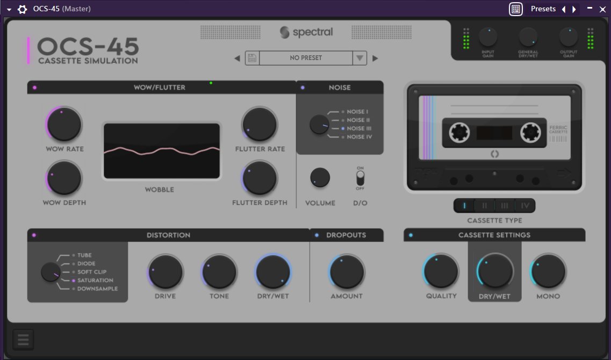611x360 pixels.
Task: Click the grid editor icon beside Presets
Action: pos(515,9)
